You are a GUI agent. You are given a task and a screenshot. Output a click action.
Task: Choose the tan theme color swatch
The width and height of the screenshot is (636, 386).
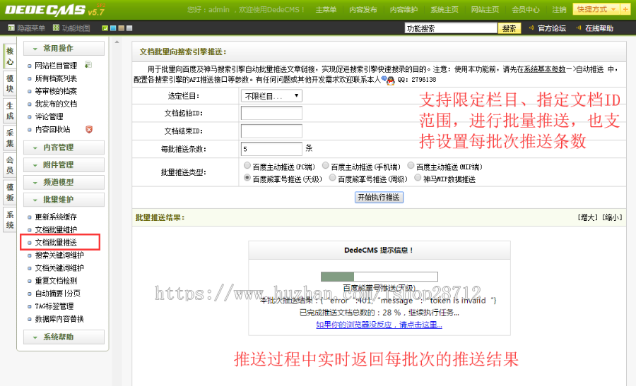point(122,28)
